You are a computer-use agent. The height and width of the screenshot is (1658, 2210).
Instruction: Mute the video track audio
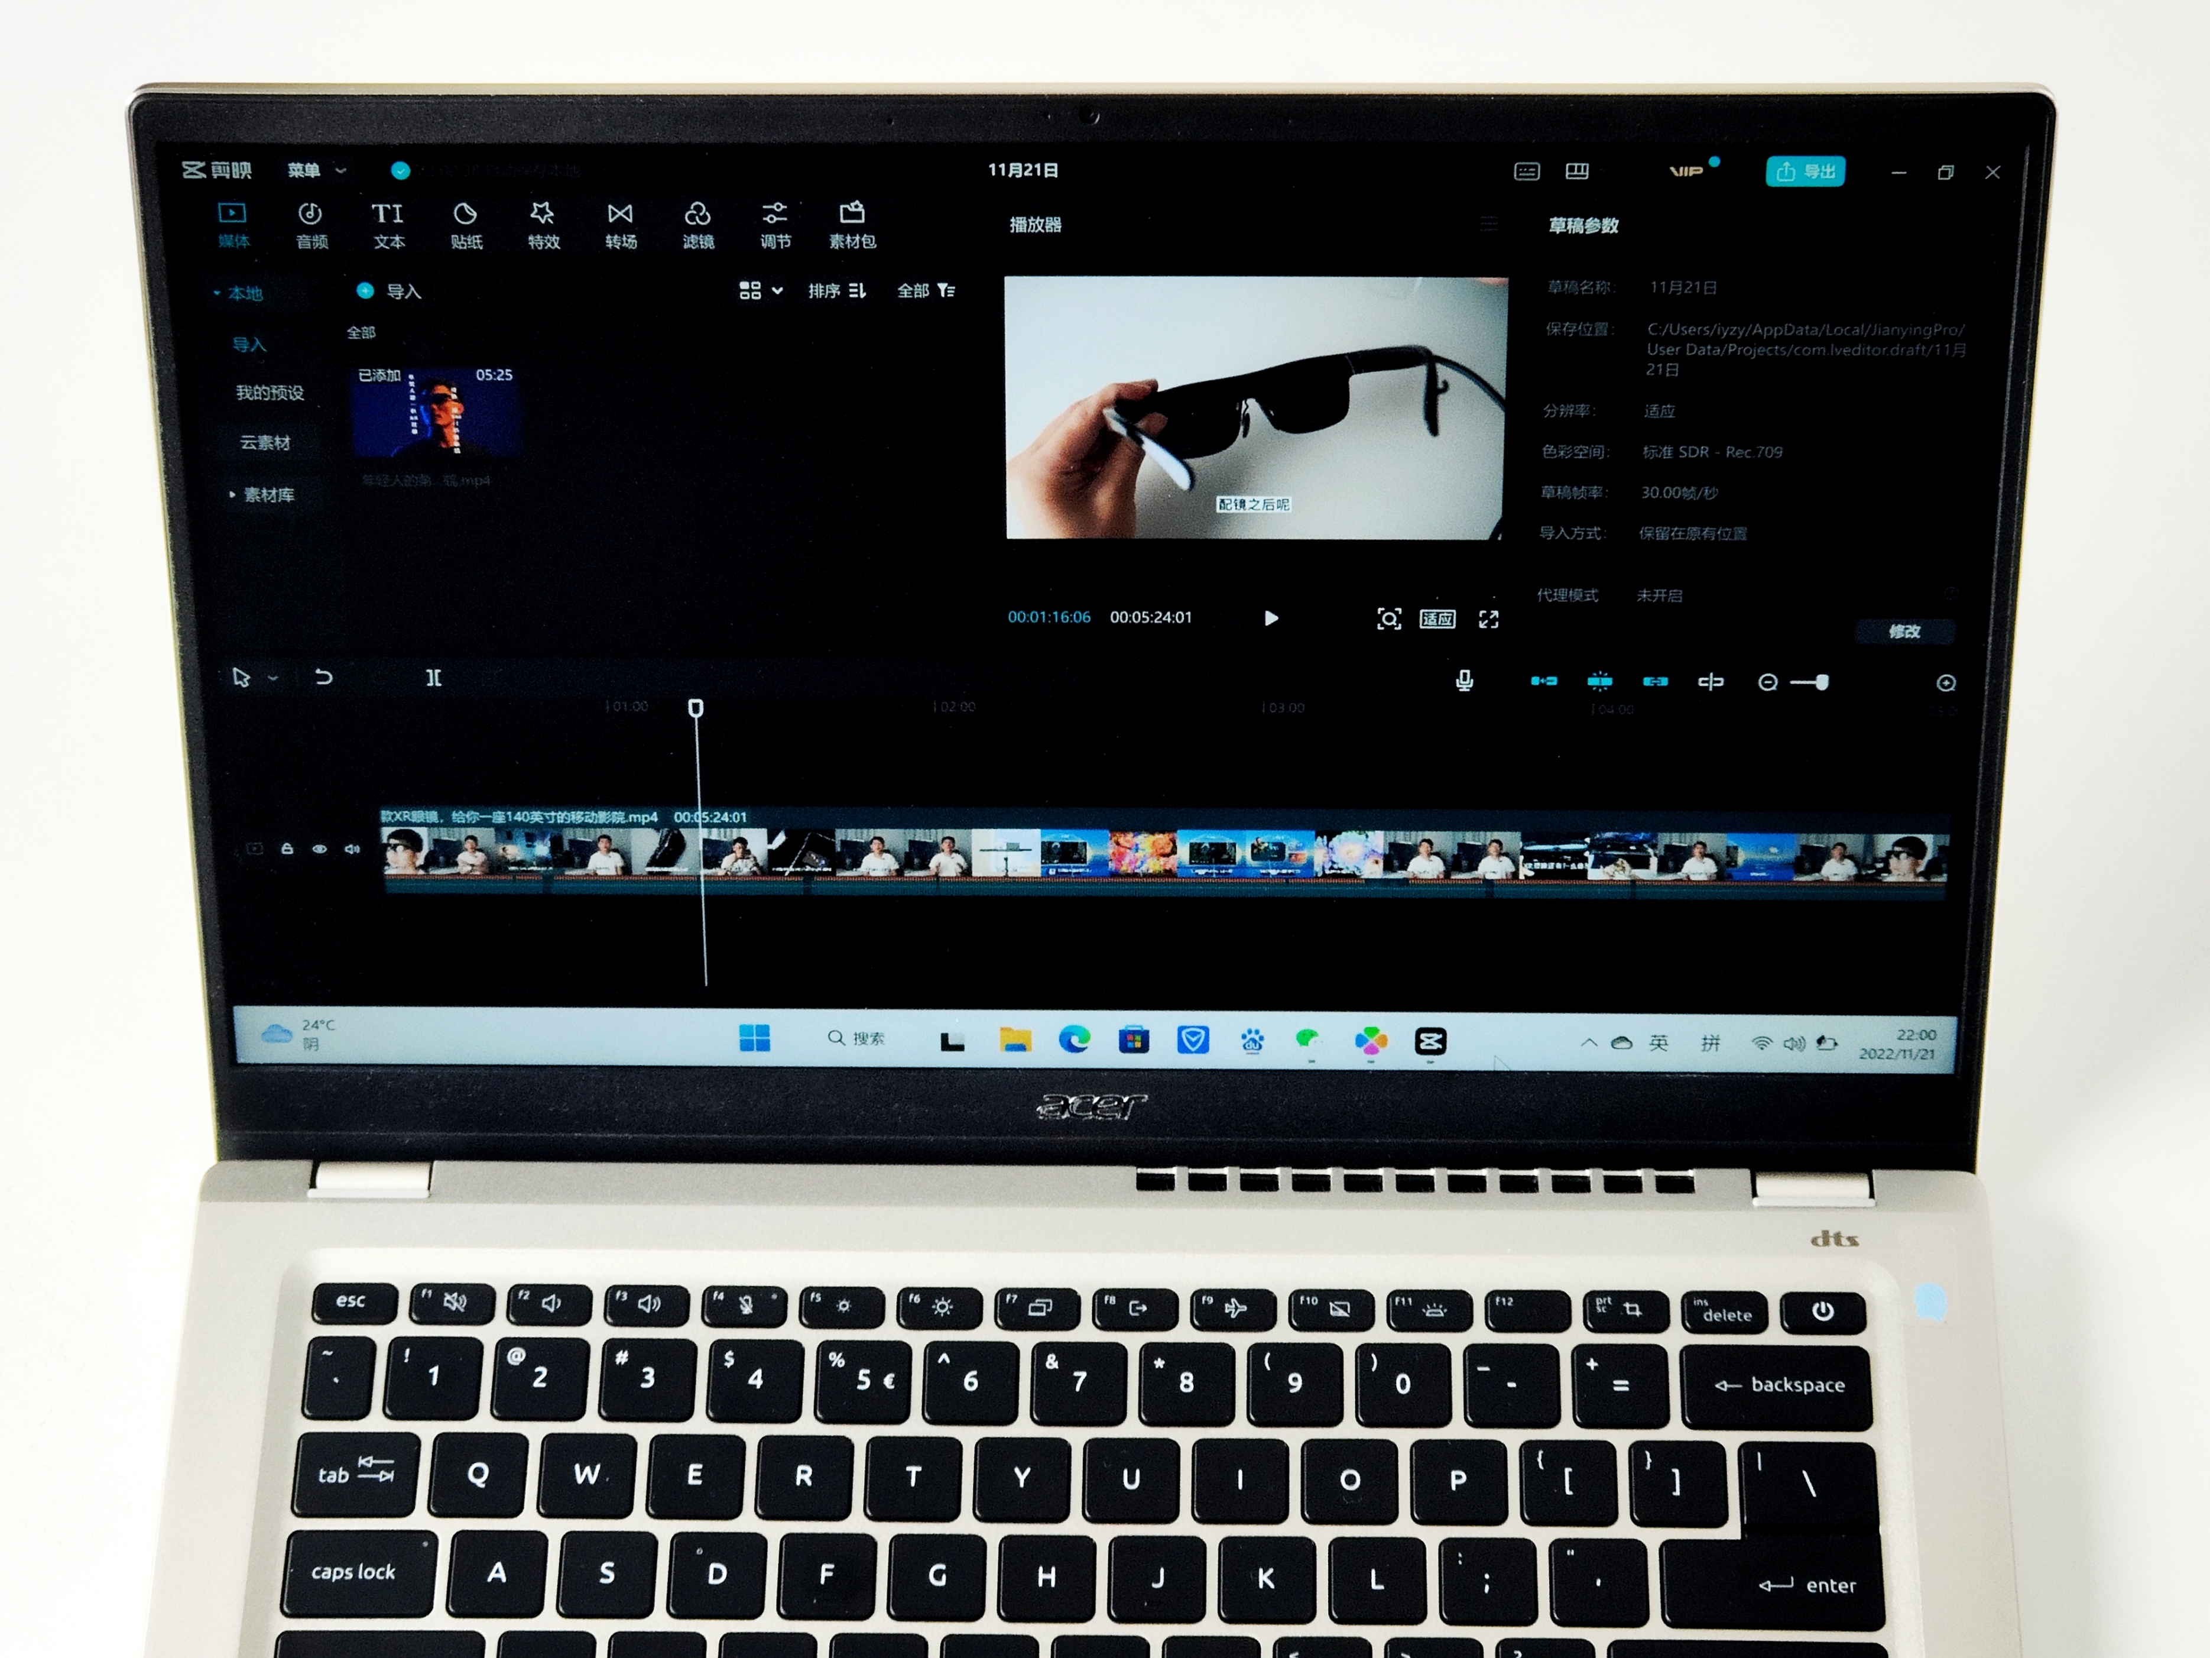(x=352, y=849)
